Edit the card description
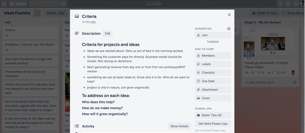 [108, 33]
